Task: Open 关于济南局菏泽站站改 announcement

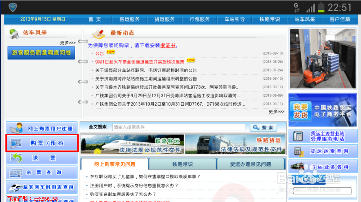Action: pos(146,79)
